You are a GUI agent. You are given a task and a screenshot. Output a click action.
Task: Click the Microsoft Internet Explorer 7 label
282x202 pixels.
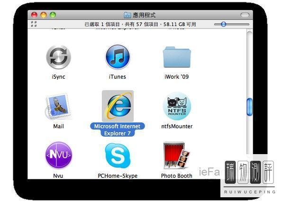117,130
